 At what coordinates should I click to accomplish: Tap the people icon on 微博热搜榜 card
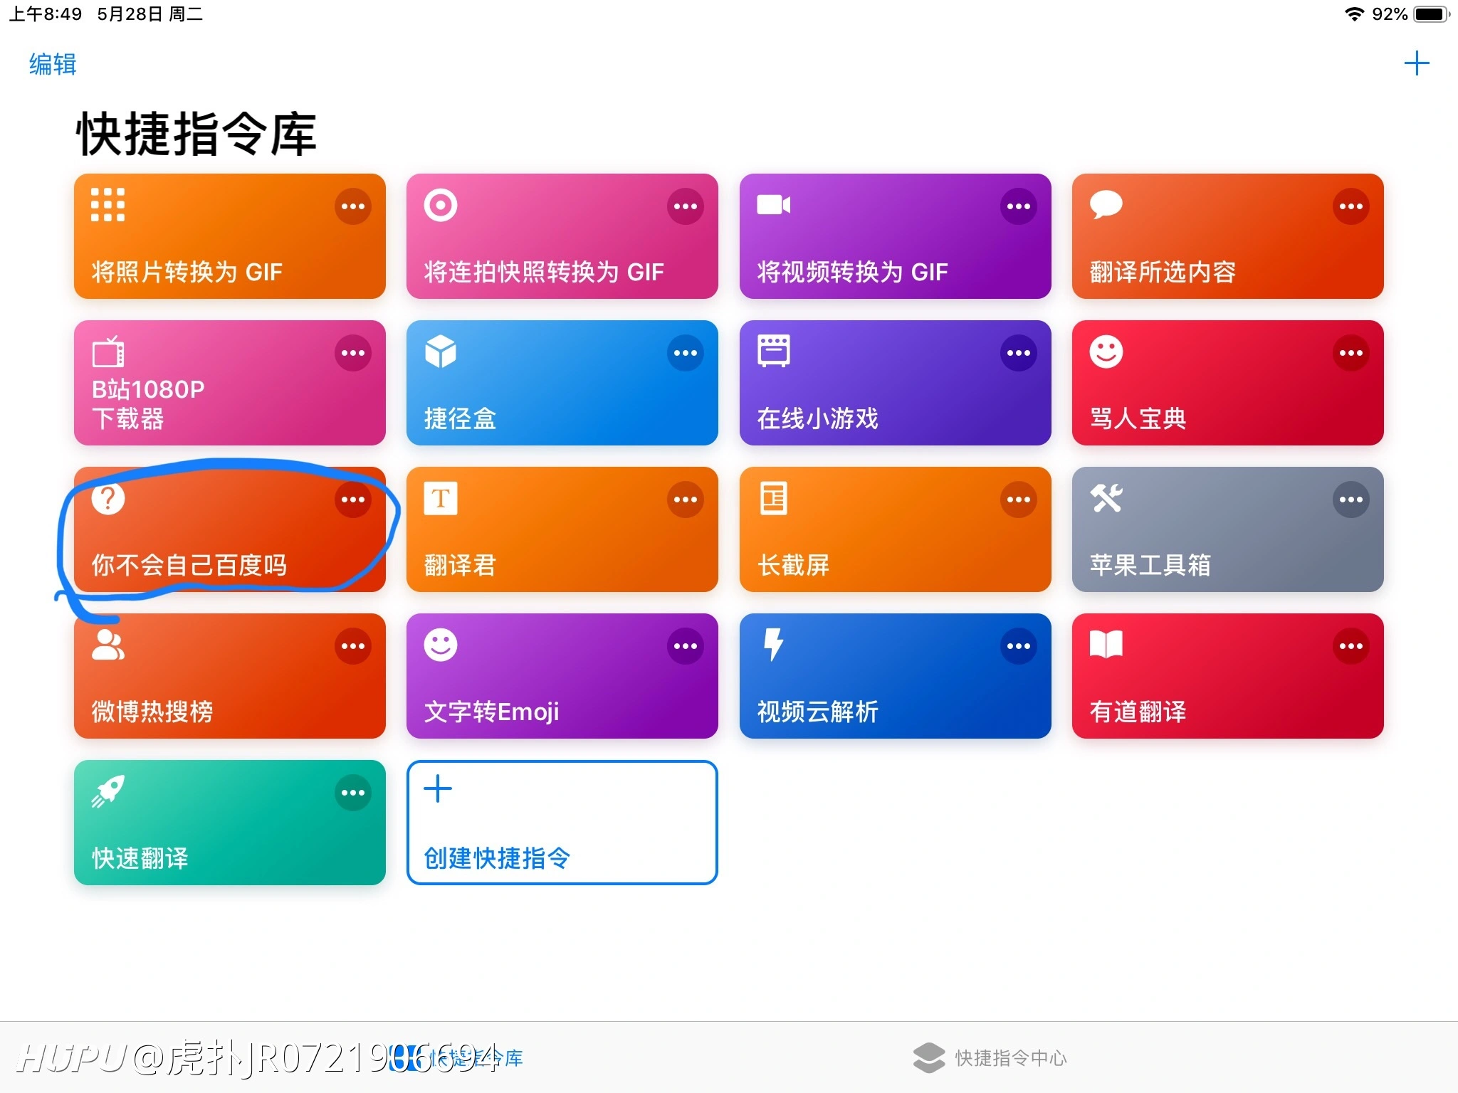[108, 645]
